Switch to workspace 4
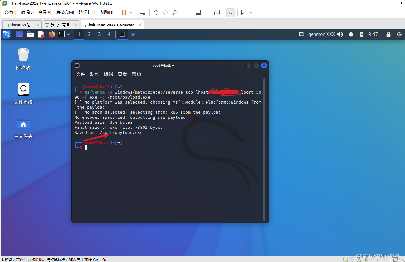 tap(109, 34)
